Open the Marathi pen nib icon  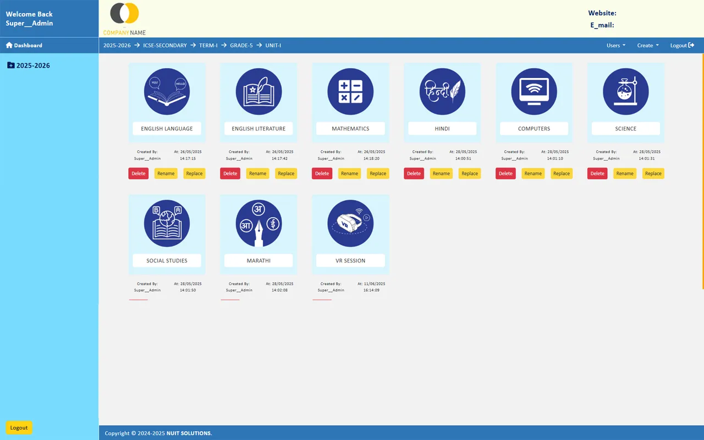[x=258, y=224]
